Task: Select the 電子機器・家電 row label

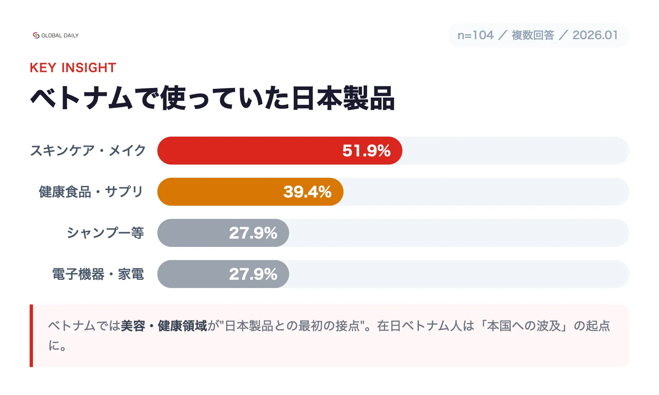Action: coord(98,274)
